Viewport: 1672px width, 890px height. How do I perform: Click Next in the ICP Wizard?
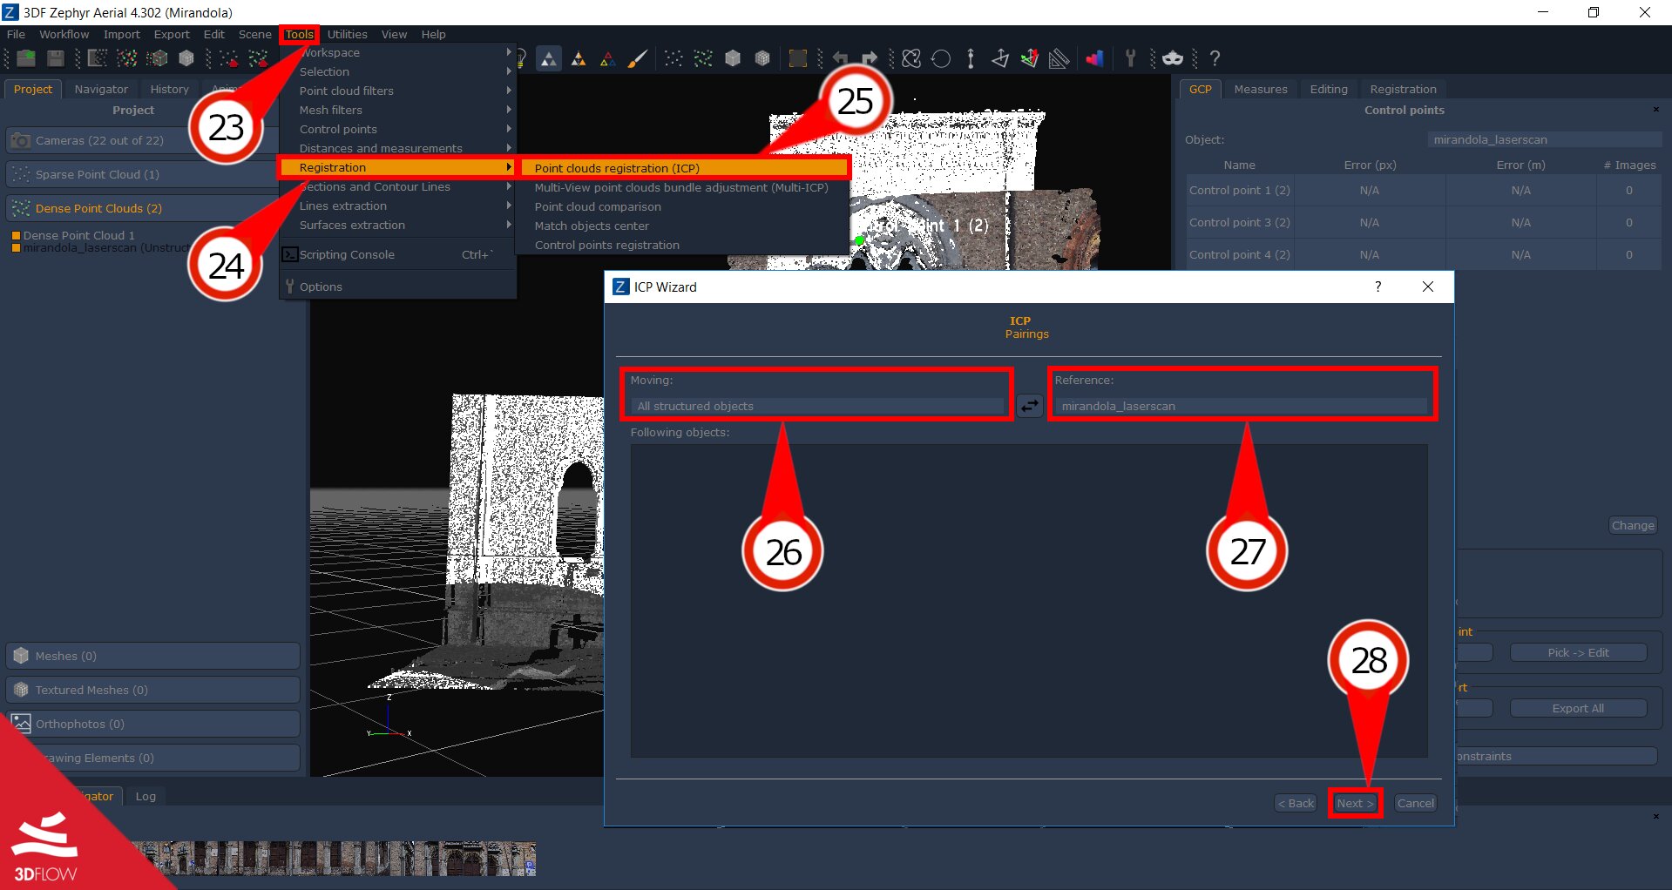tap(1355, 803)
